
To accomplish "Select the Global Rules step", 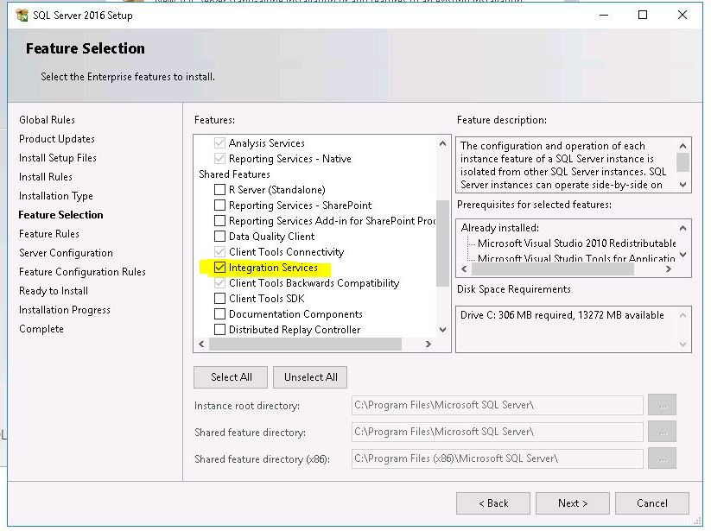I will click(x=47, y=120).
